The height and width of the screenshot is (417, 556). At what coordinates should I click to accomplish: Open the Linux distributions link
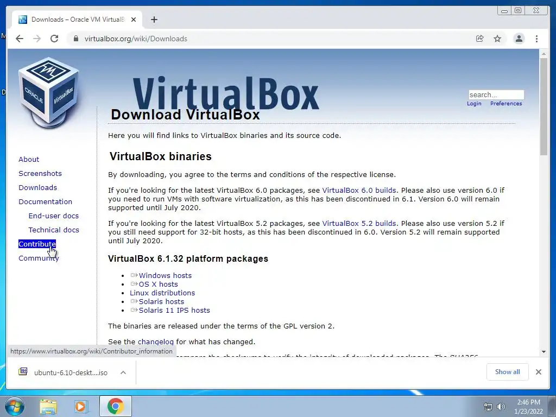pyautogui.click(x=162, y=293)
